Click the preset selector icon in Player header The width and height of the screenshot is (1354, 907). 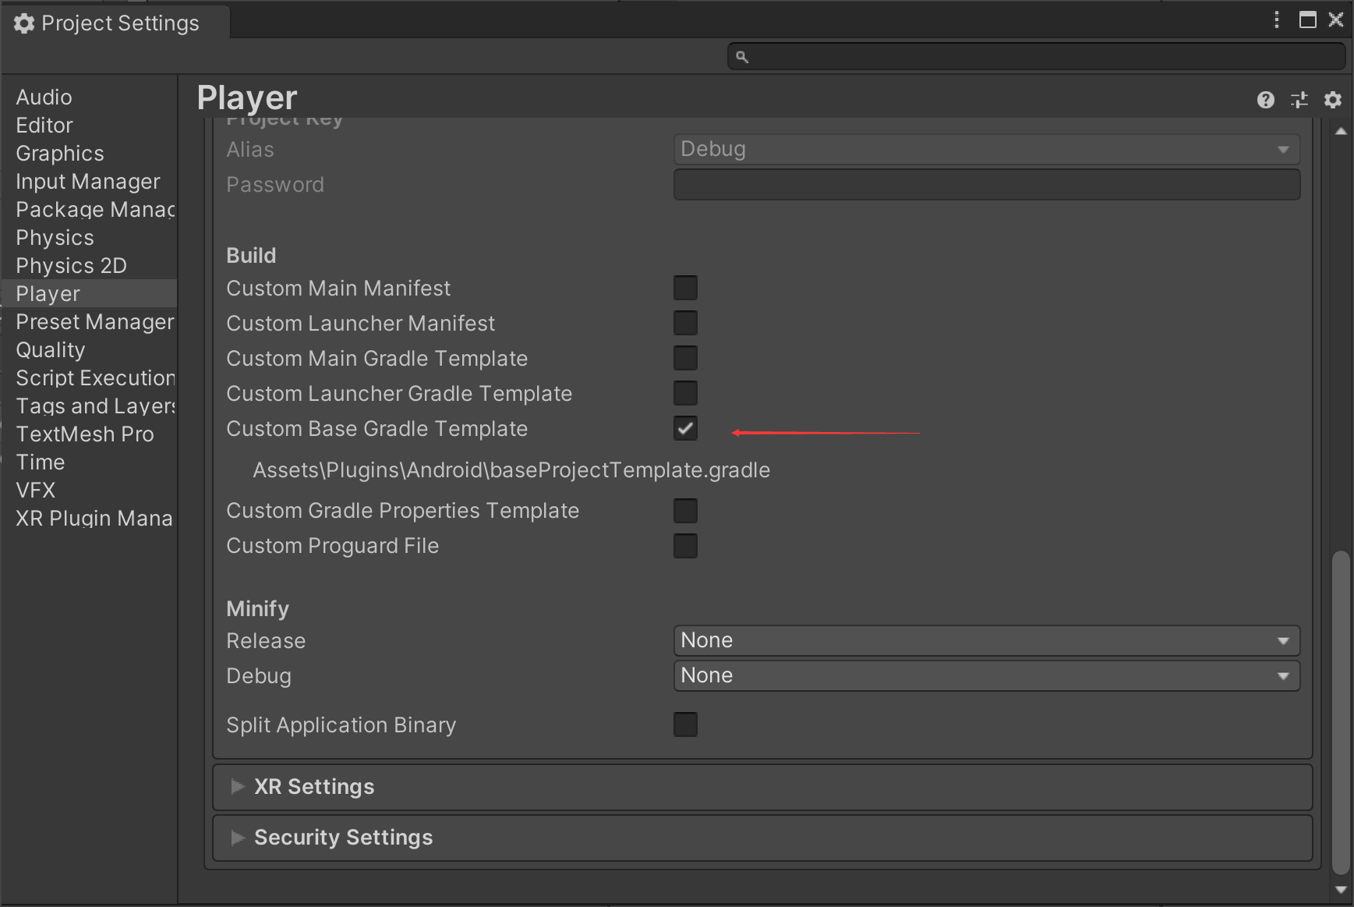click(x=1300, y=100)
